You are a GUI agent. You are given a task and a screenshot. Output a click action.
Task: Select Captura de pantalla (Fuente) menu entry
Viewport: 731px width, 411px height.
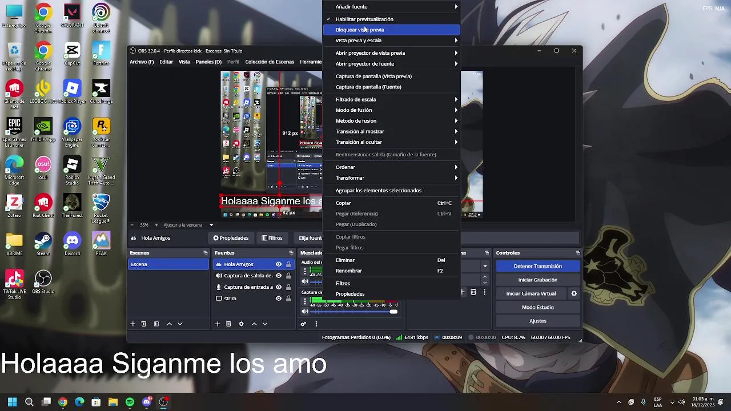tap(392, 87)
